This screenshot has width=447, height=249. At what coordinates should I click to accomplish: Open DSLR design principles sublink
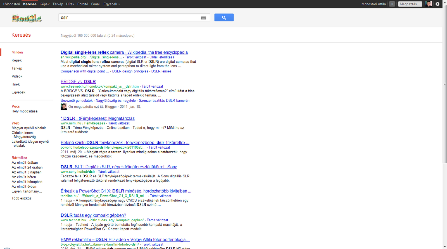(130, 71)
